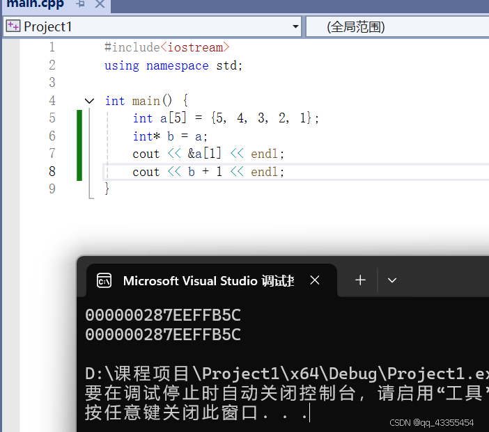This screenshot has height=432, width=489.
Task: Click the 按任意键关闭此窗口 console line
Action: 196,413
